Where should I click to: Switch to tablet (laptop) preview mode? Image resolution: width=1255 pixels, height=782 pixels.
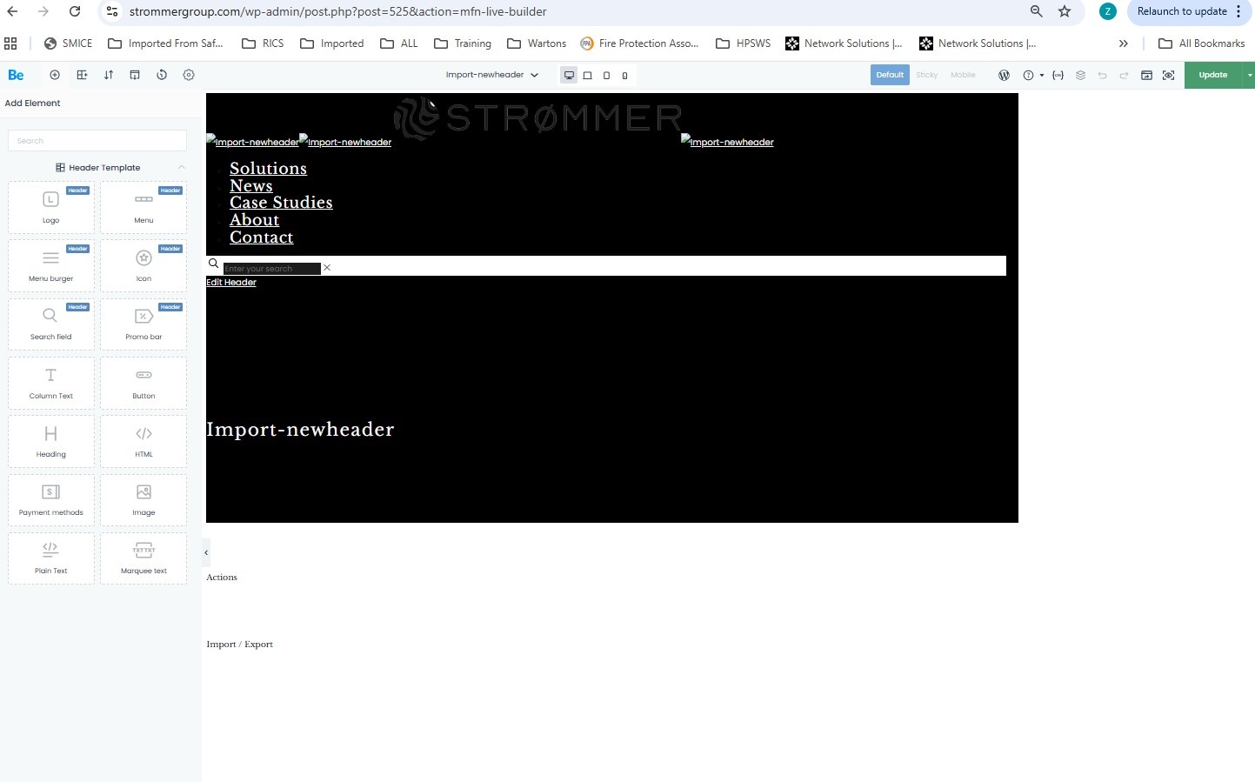tap(588, 75)
